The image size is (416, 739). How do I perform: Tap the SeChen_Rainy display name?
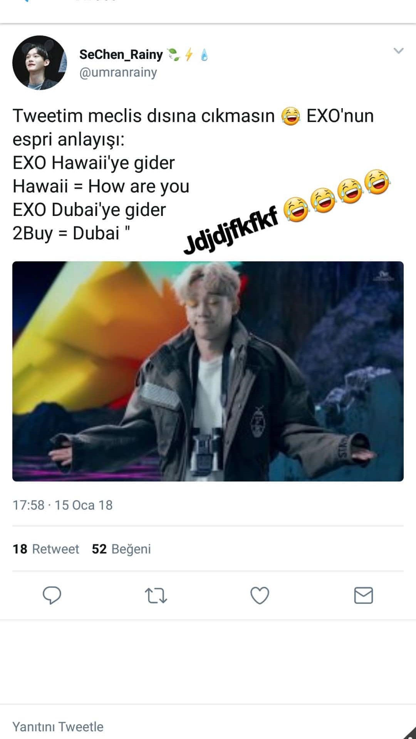coord(121,54)
